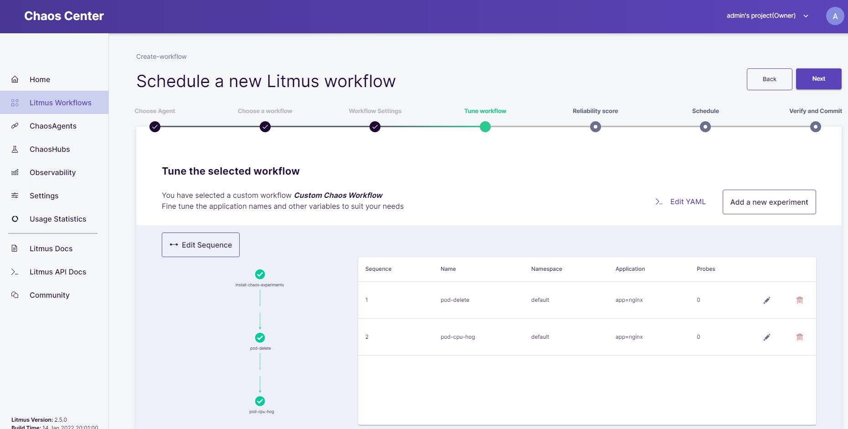Click the trash icon for pod-delete row

click(x=799, y=300)
